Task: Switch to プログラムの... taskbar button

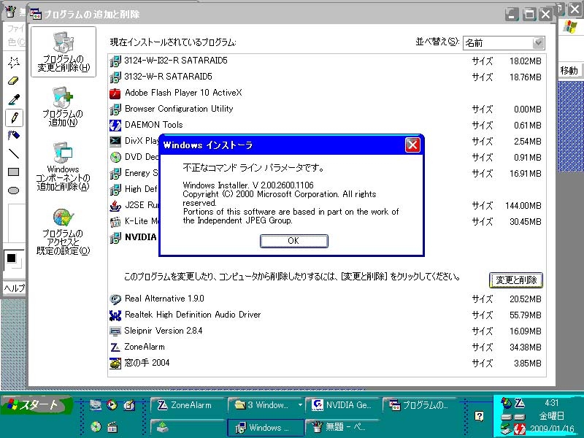Action: [x=421, y=405]
